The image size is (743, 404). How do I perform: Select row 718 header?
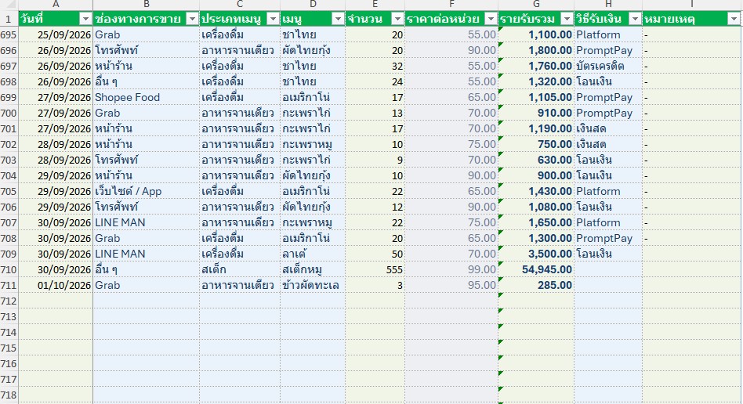click(x=9, y=395)
